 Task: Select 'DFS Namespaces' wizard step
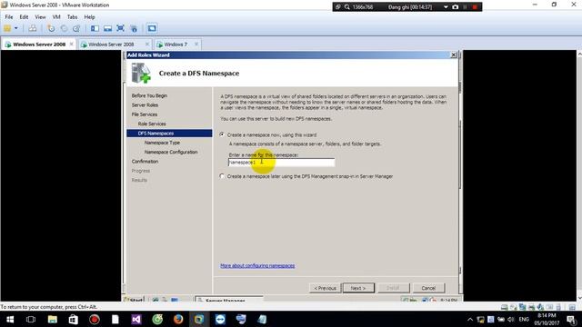click(169, 134)
